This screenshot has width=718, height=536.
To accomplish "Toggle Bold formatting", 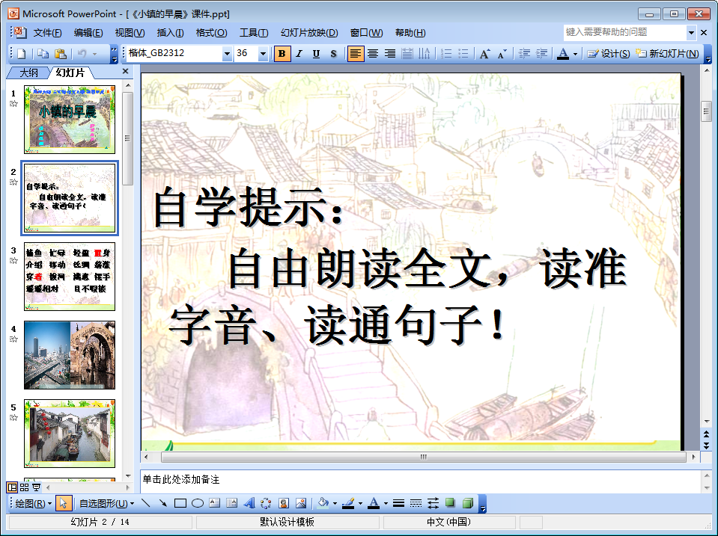I will point(282,54).
